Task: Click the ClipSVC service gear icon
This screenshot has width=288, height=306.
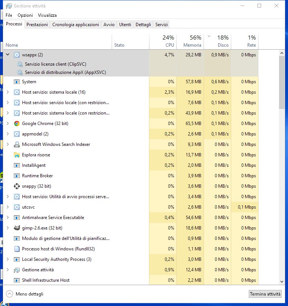Action: [x=20, y=64]
